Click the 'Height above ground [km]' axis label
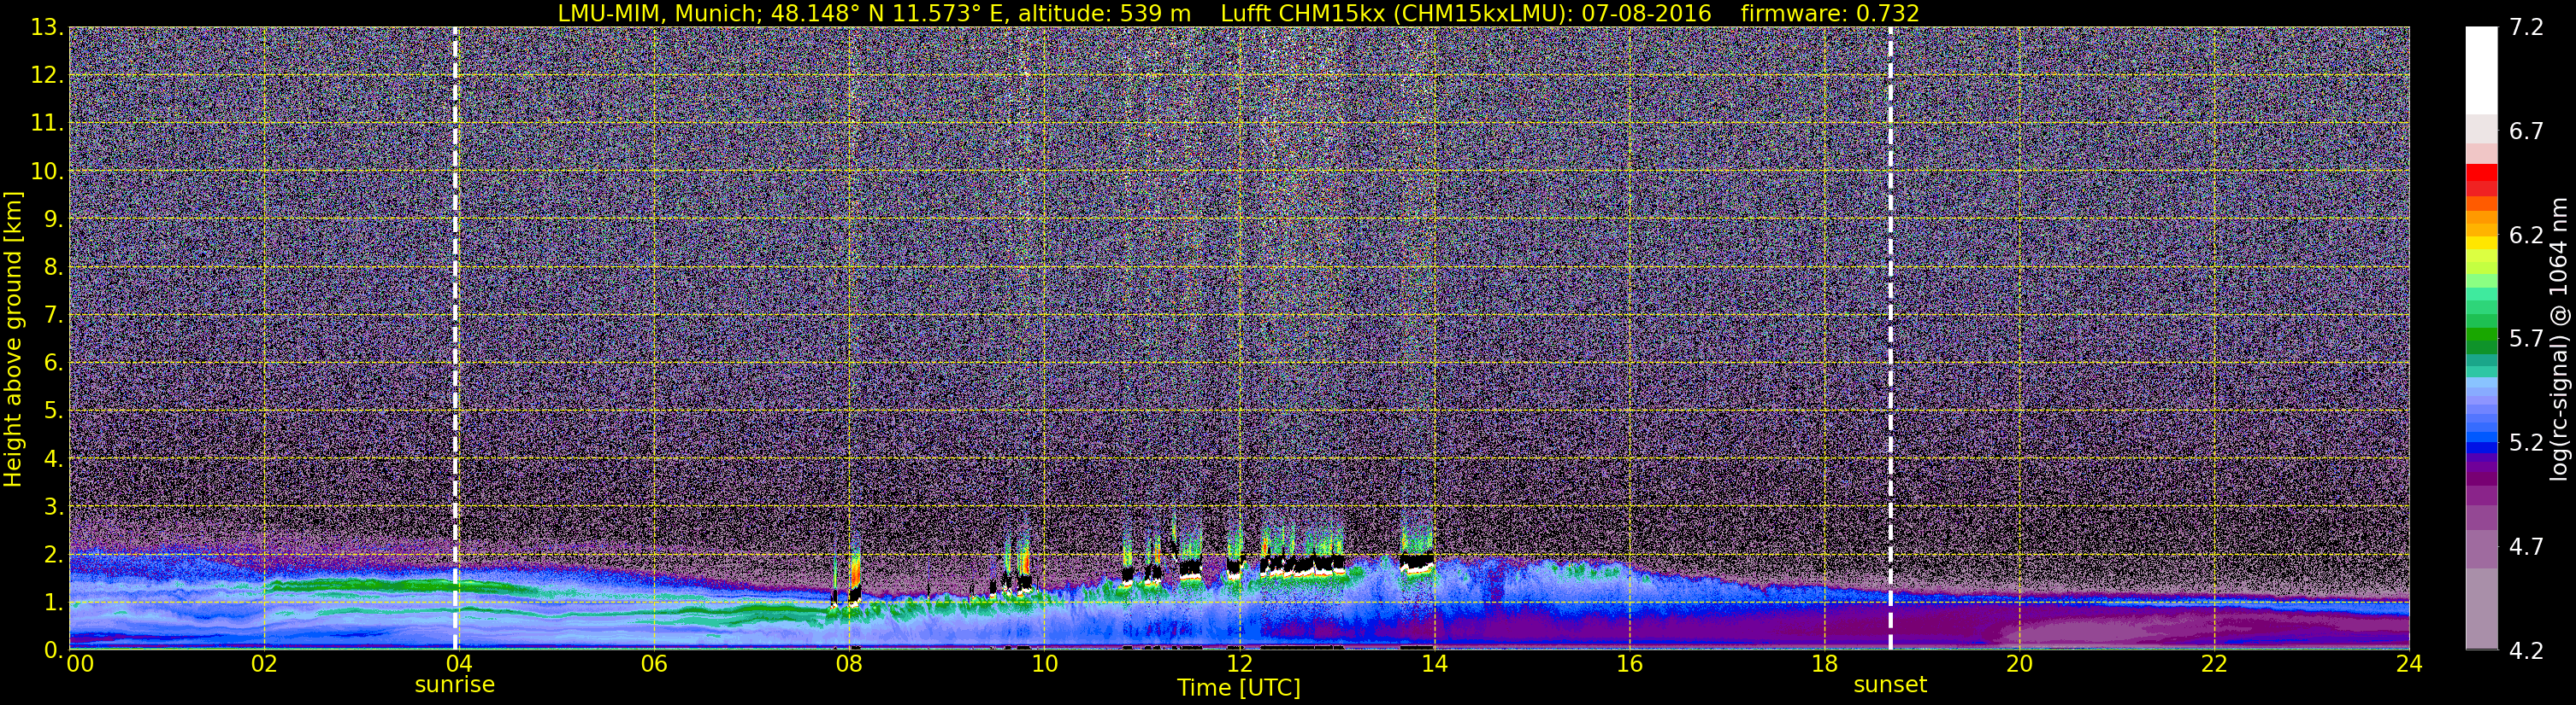 tap(13, 339)
